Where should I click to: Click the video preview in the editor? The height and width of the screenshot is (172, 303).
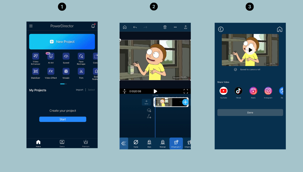click(x=155, y=60)
